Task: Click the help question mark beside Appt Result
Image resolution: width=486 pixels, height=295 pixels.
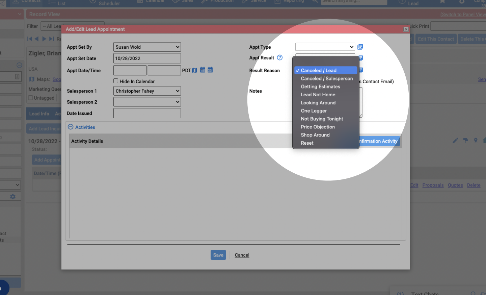Action: (280, 57)
